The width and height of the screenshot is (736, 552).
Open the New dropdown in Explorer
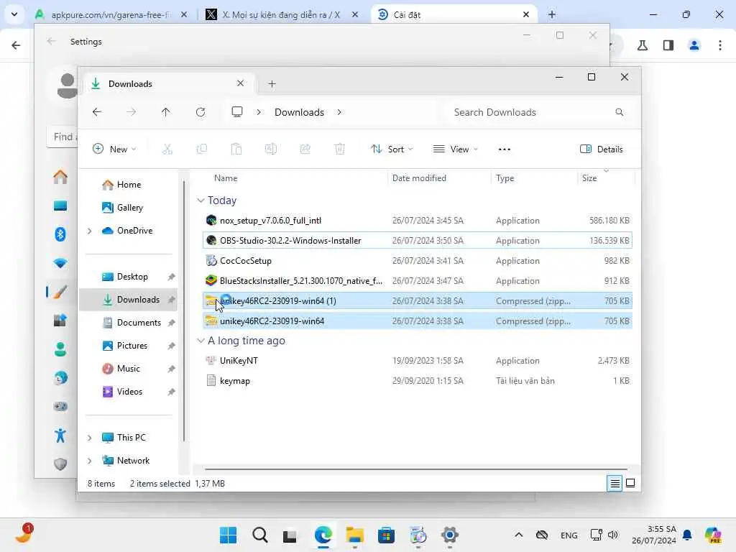pyautogui.click(x=114, y=149)
